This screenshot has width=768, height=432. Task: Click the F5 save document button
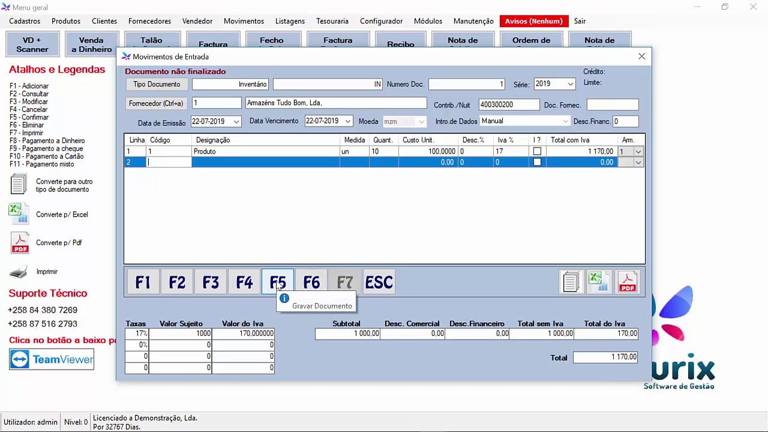[x=278, y=282]
